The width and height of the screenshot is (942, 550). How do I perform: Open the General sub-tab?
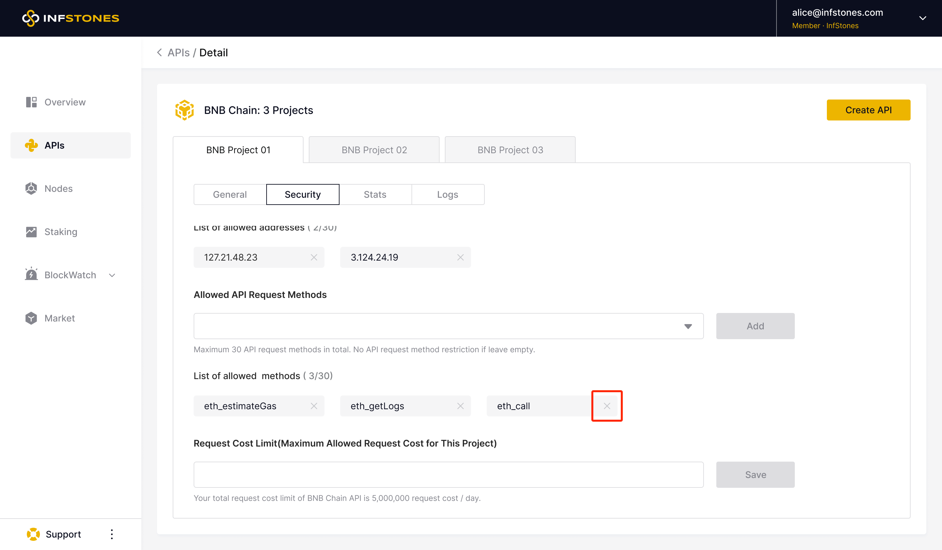(x=230, y=194)
